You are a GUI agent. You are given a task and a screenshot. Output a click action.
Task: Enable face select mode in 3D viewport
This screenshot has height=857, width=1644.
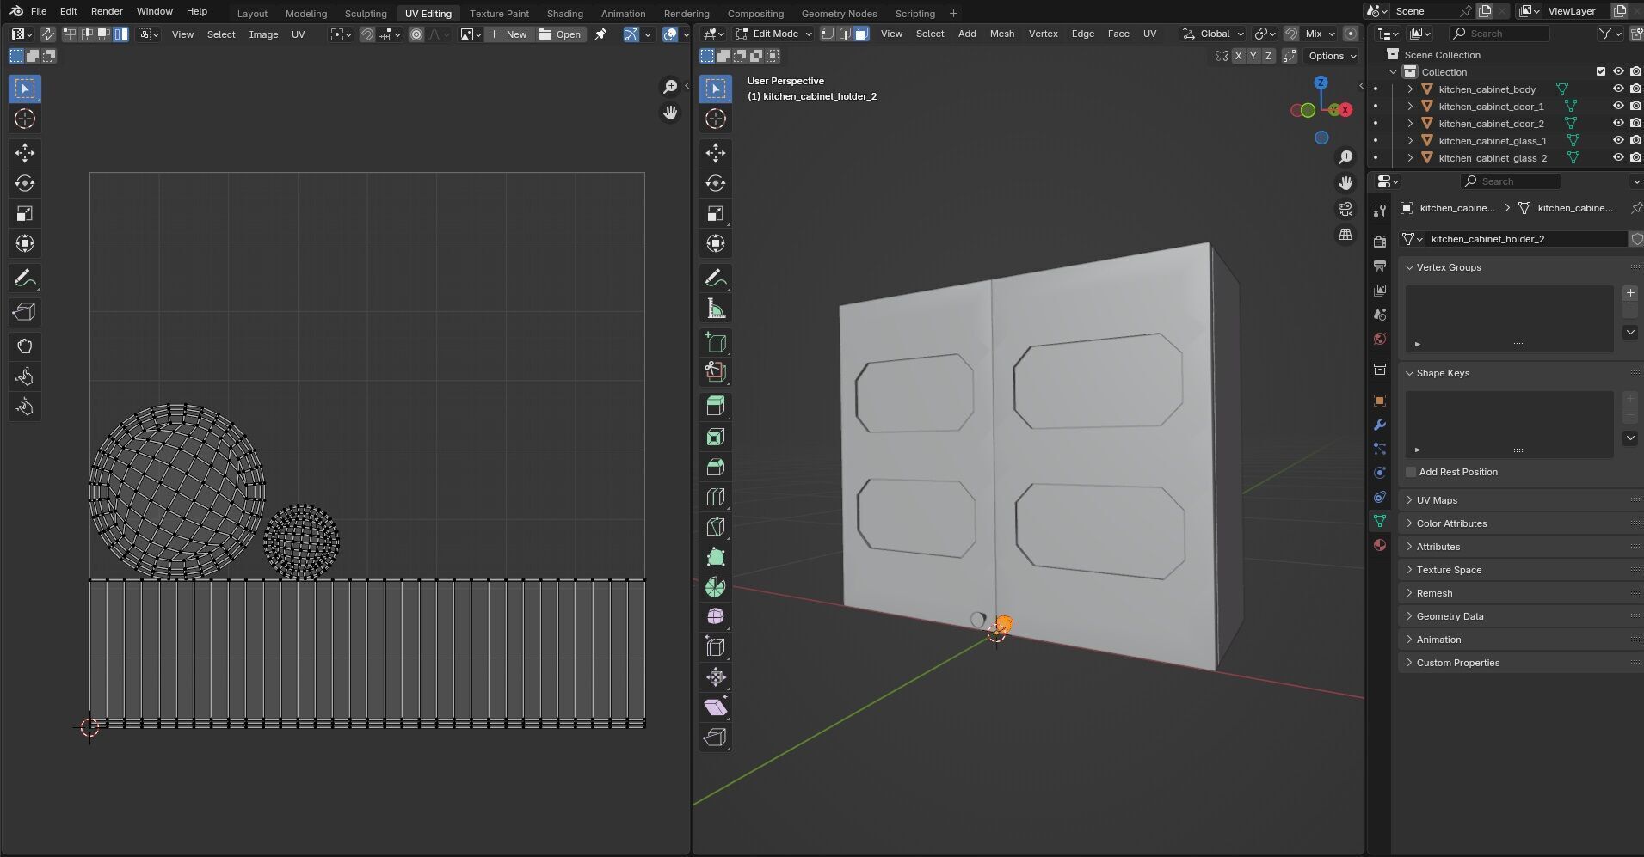click(x=861, y=34)
